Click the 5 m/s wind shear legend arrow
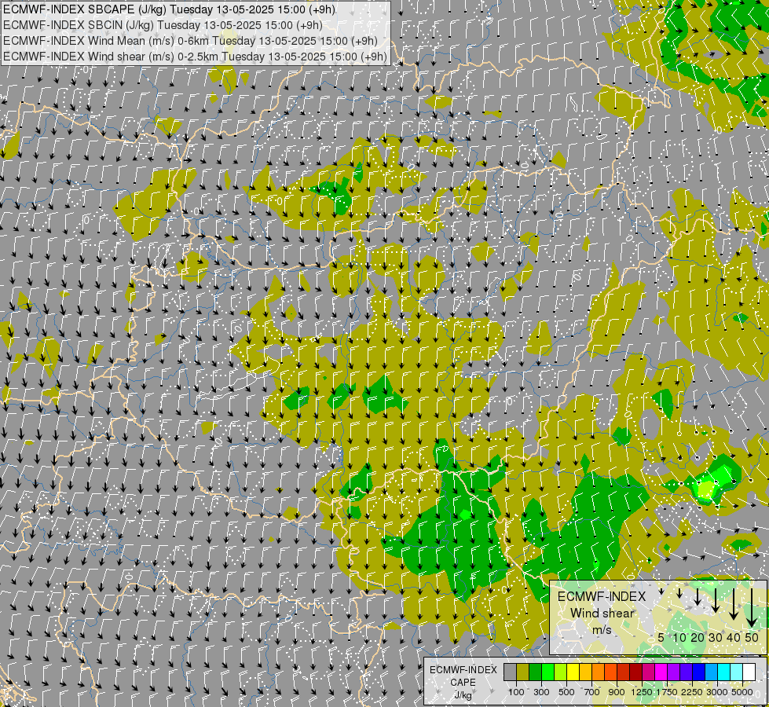The width and height of the screenshot is (769, 707). click(661, 592)
